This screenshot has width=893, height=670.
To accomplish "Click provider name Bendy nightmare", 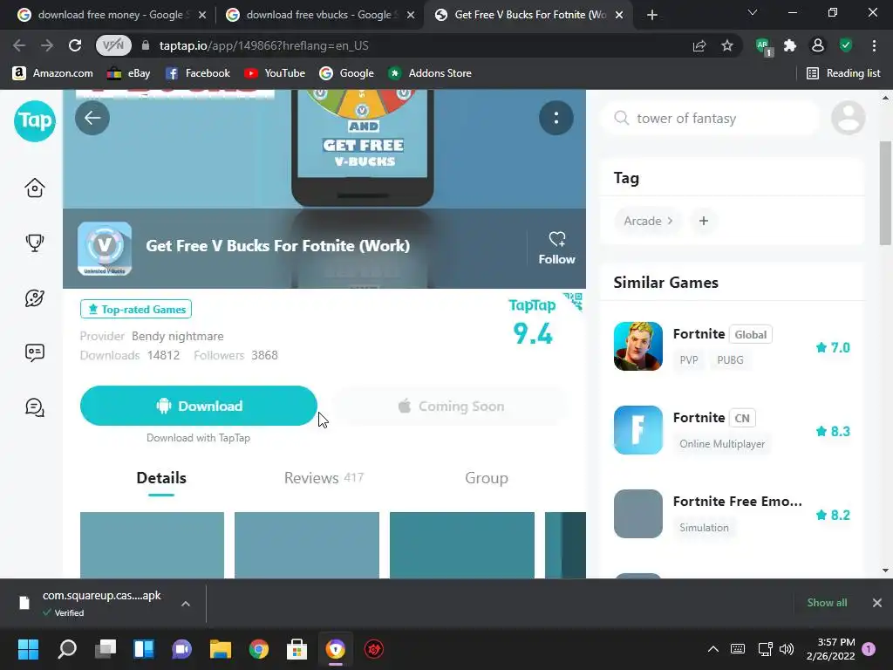I will point(178,336).
